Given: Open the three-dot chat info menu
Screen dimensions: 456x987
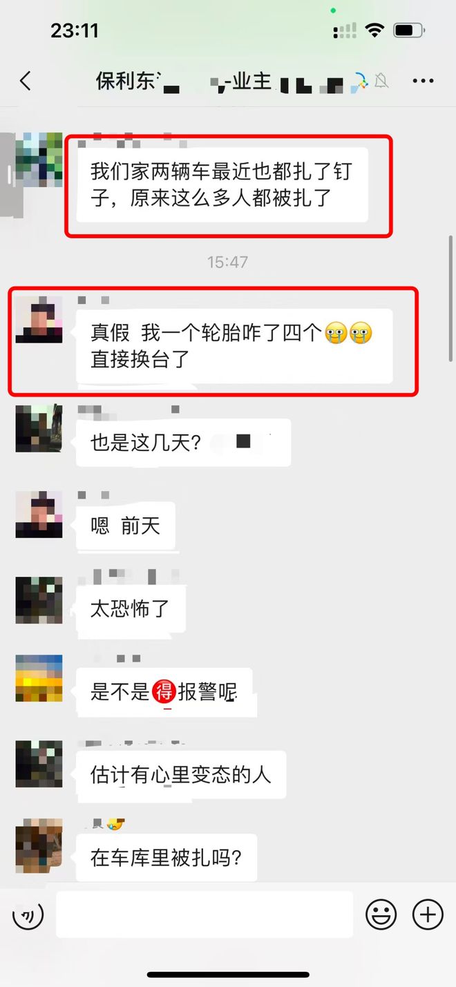Looking at the screenshot, I should (x=423, y=82).
